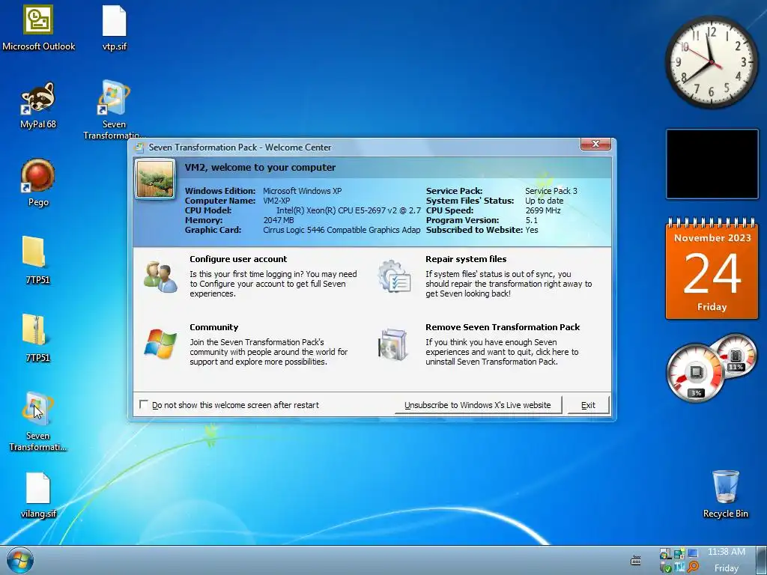This screenshot has height=575, width=767.
Task: Open 'Configure user account' link heading
Action: [238, 259]
